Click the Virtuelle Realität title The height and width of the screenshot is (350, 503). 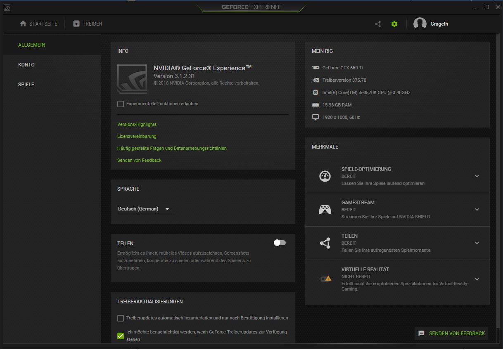point(365,270)
